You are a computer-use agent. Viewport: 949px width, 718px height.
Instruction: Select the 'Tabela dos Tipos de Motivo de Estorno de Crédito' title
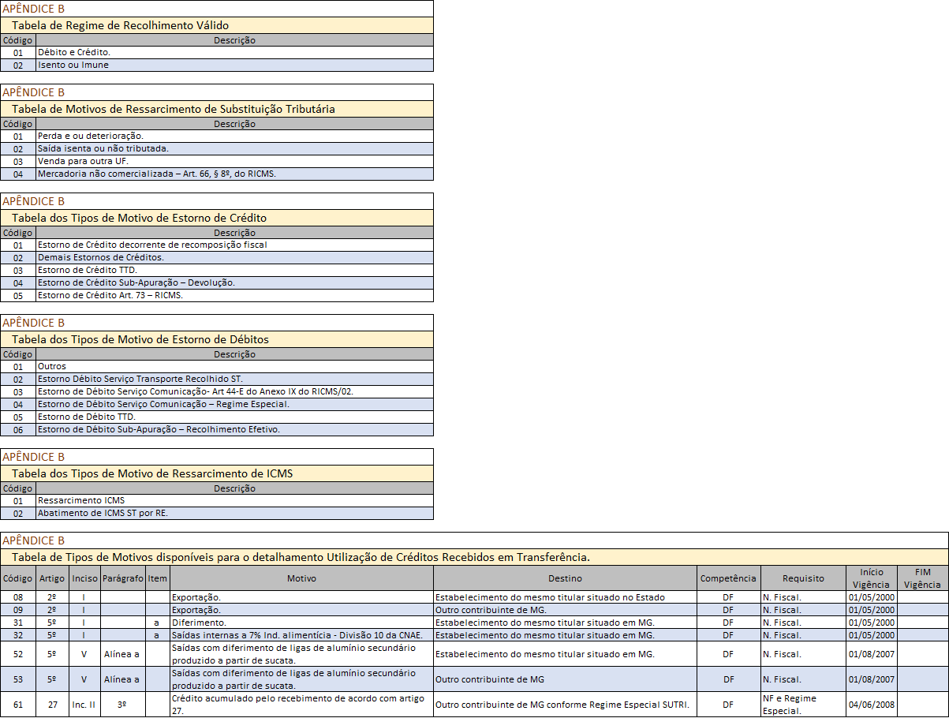point(217,218)
